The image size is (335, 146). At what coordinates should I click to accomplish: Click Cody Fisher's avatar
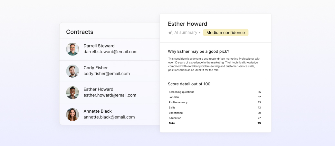pyautogui.click(x=72, y=71)
